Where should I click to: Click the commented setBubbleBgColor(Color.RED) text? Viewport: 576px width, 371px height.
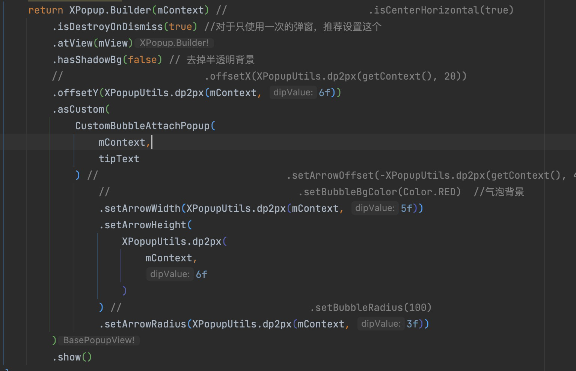379,192
